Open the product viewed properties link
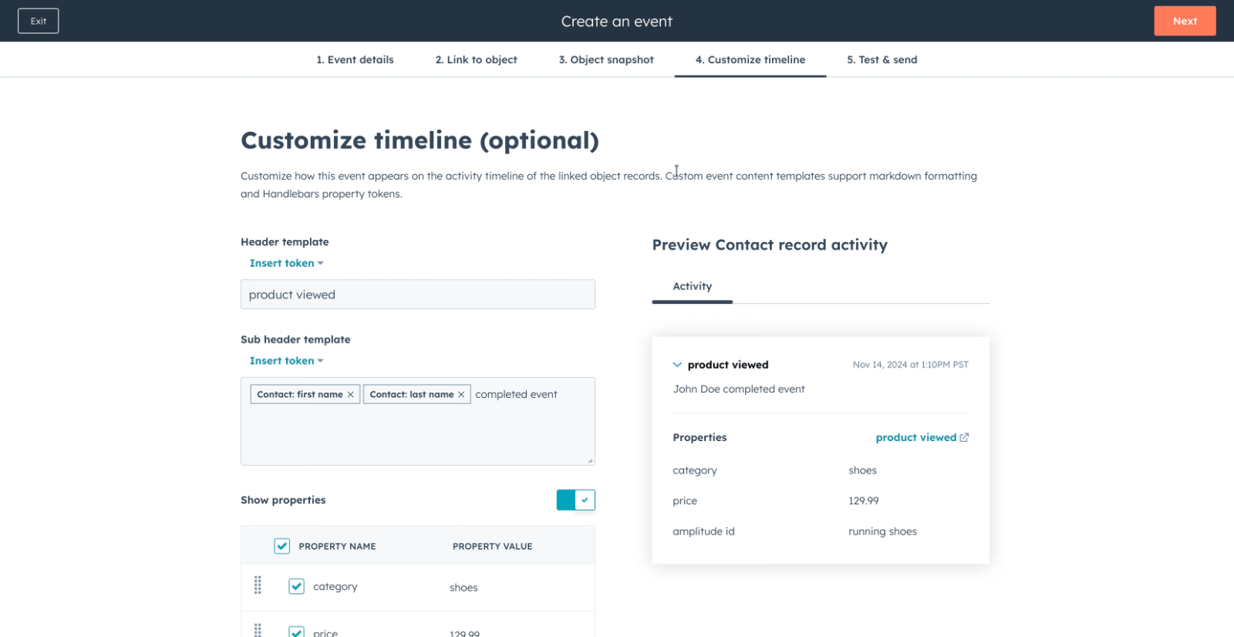The image size is (1234, 637). pos(916,437)
